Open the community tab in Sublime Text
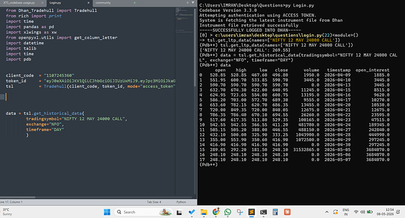 click(x=103, y=3)
